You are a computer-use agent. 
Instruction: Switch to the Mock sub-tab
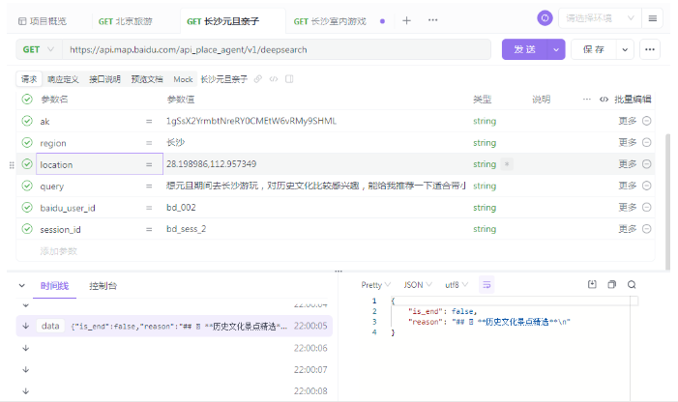183,79
